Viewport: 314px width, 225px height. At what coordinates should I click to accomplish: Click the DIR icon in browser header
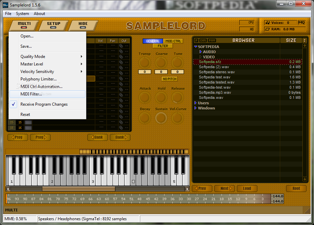point(203,41)
